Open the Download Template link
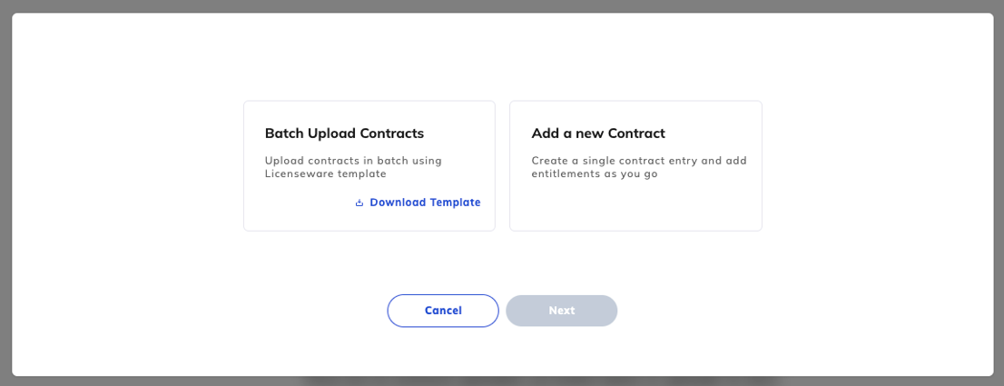Viewport: 1004px width, 386px height. [418, 203]
